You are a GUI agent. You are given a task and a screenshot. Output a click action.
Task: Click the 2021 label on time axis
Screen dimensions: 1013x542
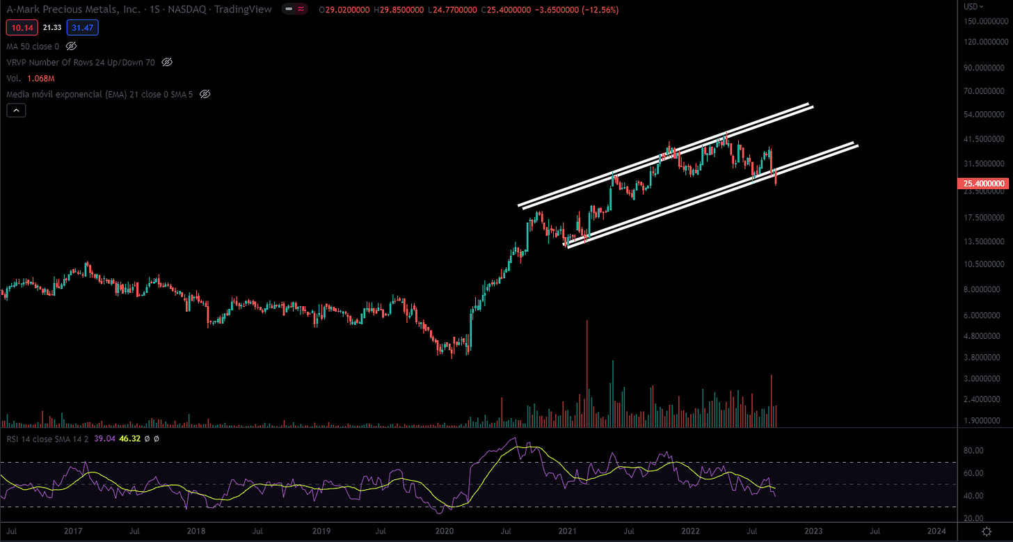567,532
